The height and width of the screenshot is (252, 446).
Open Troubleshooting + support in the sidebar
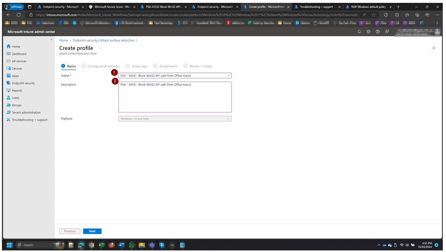[27, 120]
